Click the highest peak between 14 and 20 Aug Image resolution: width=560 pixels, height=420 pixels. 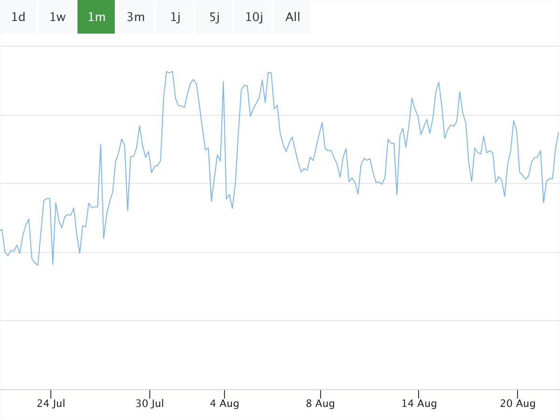pos(439,82)
